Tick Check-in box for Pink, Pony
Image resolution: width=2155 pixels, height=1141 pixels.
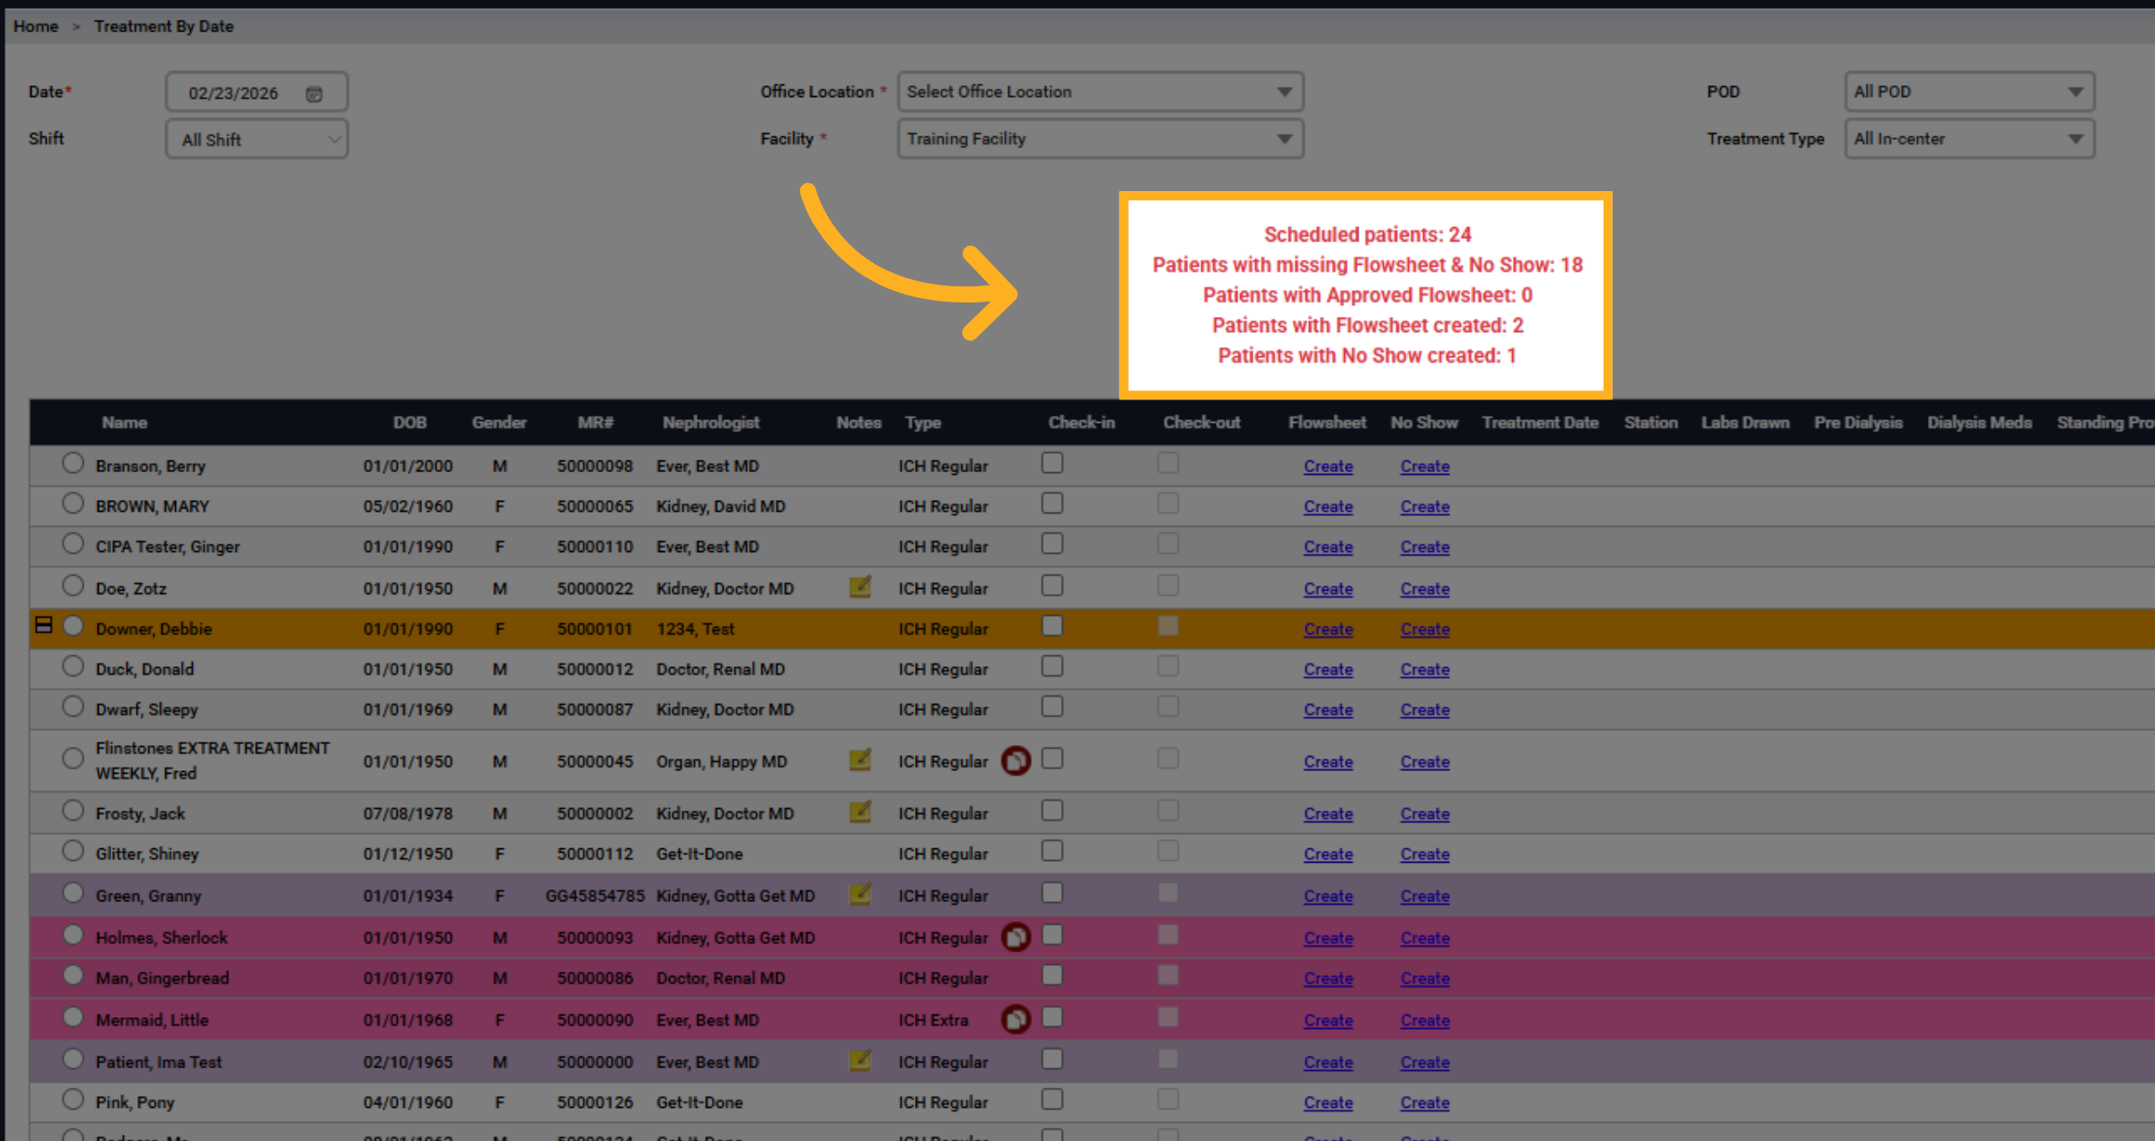click(1052, 1100)
